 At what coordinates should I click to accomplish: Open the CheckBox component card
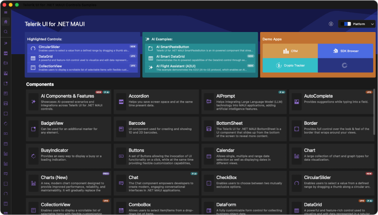pyautogui.click(x=244, y=184)
